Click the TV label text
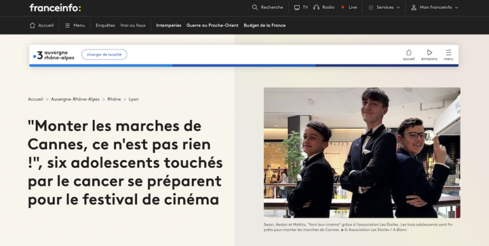The height and width of the screenshot is (246, 489). pyautogui.click(x=306, y=8)
